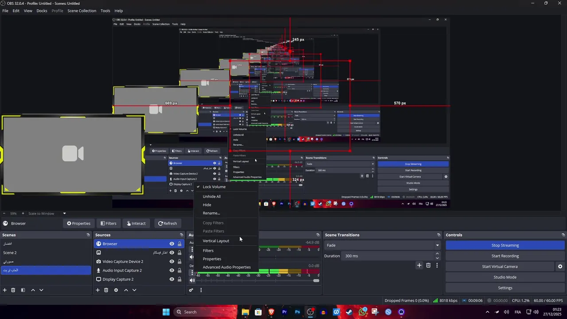This screenshot has width=567, height=319.
Task: Add a transition with plus icon
Action: (x=419, y=265)
